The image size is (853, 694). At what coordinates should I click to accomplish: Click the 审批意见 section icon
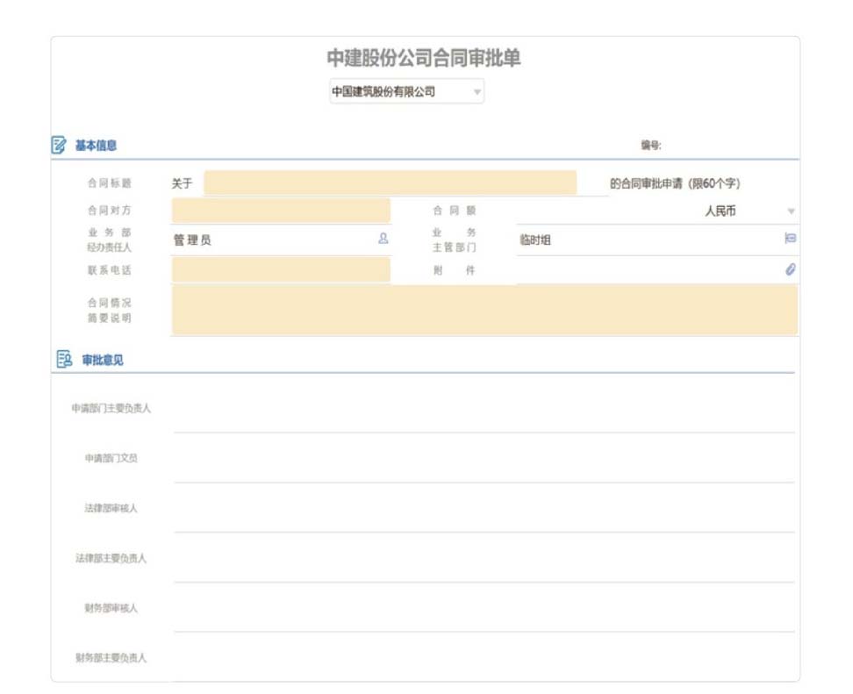tap(64, 359)
